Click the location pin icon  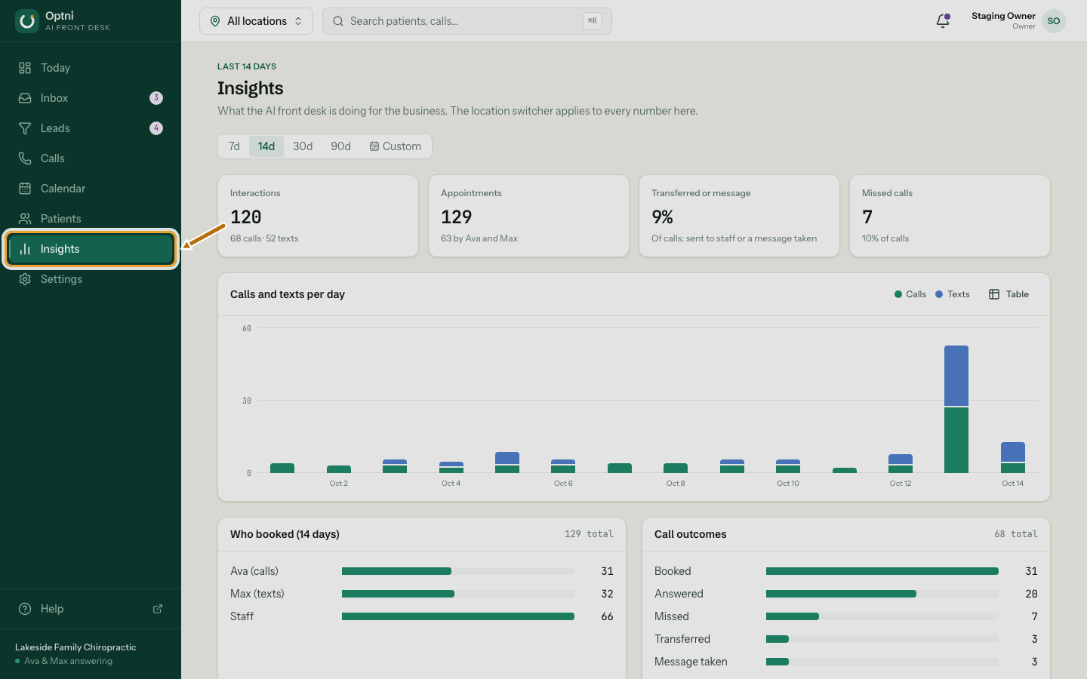(215, 21)
